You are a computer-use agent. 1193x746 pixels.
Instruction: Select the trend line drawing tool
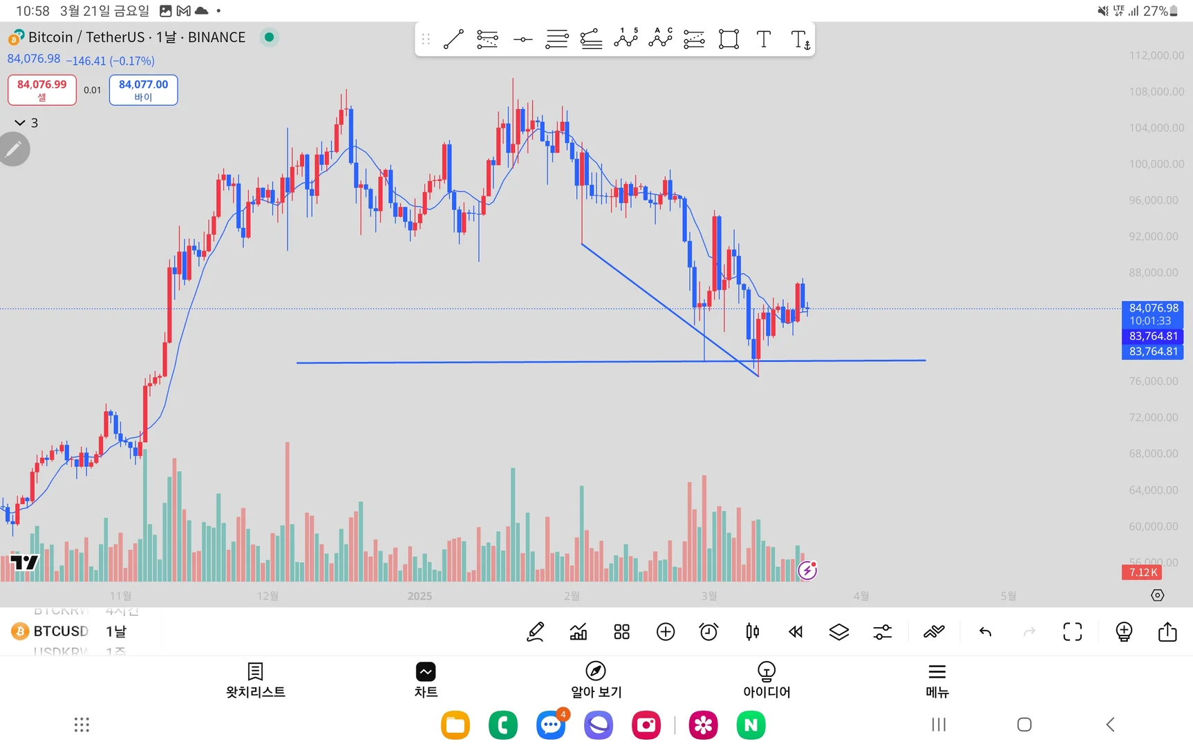[x=453, y=39]
